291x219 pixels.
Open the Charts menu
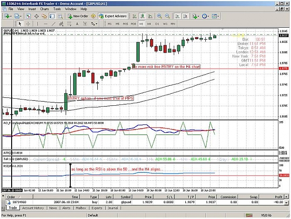tap(45, 9)
